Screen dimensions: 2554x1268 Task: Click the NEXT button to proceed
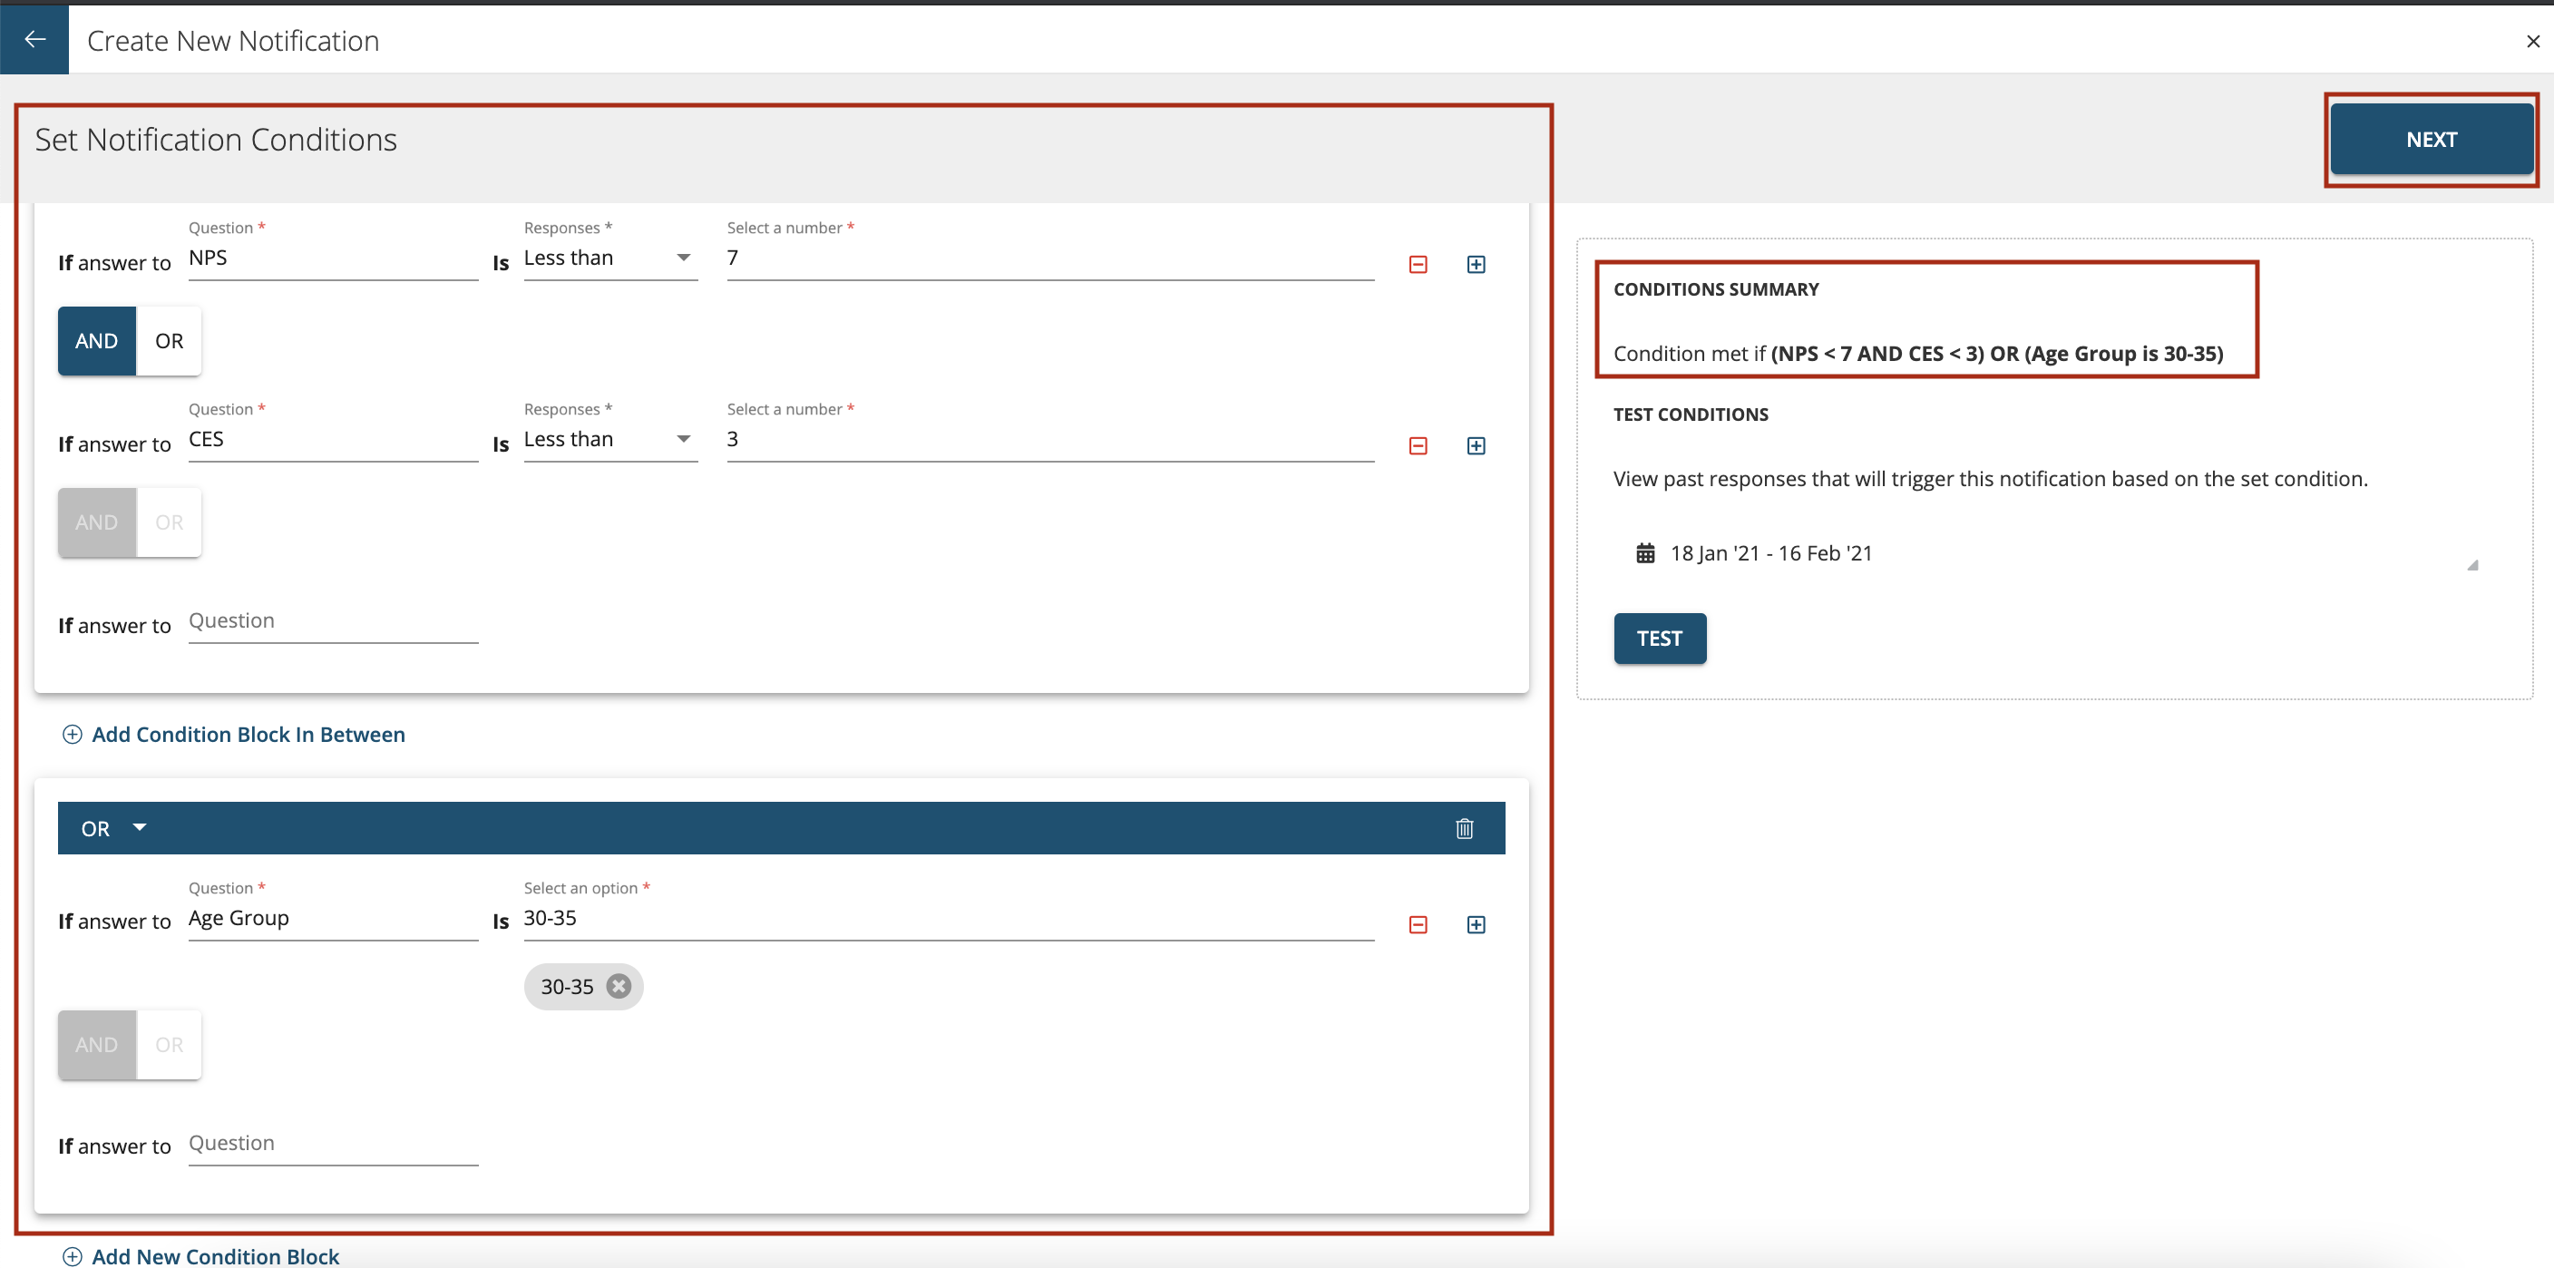click(x=2432, y=139)
